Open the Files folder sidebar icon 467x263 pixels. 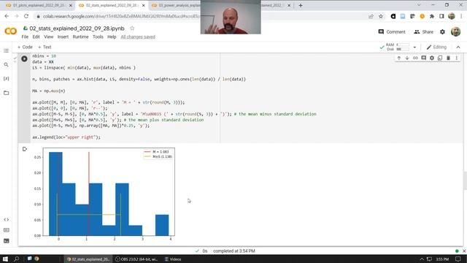pos(7,93)
